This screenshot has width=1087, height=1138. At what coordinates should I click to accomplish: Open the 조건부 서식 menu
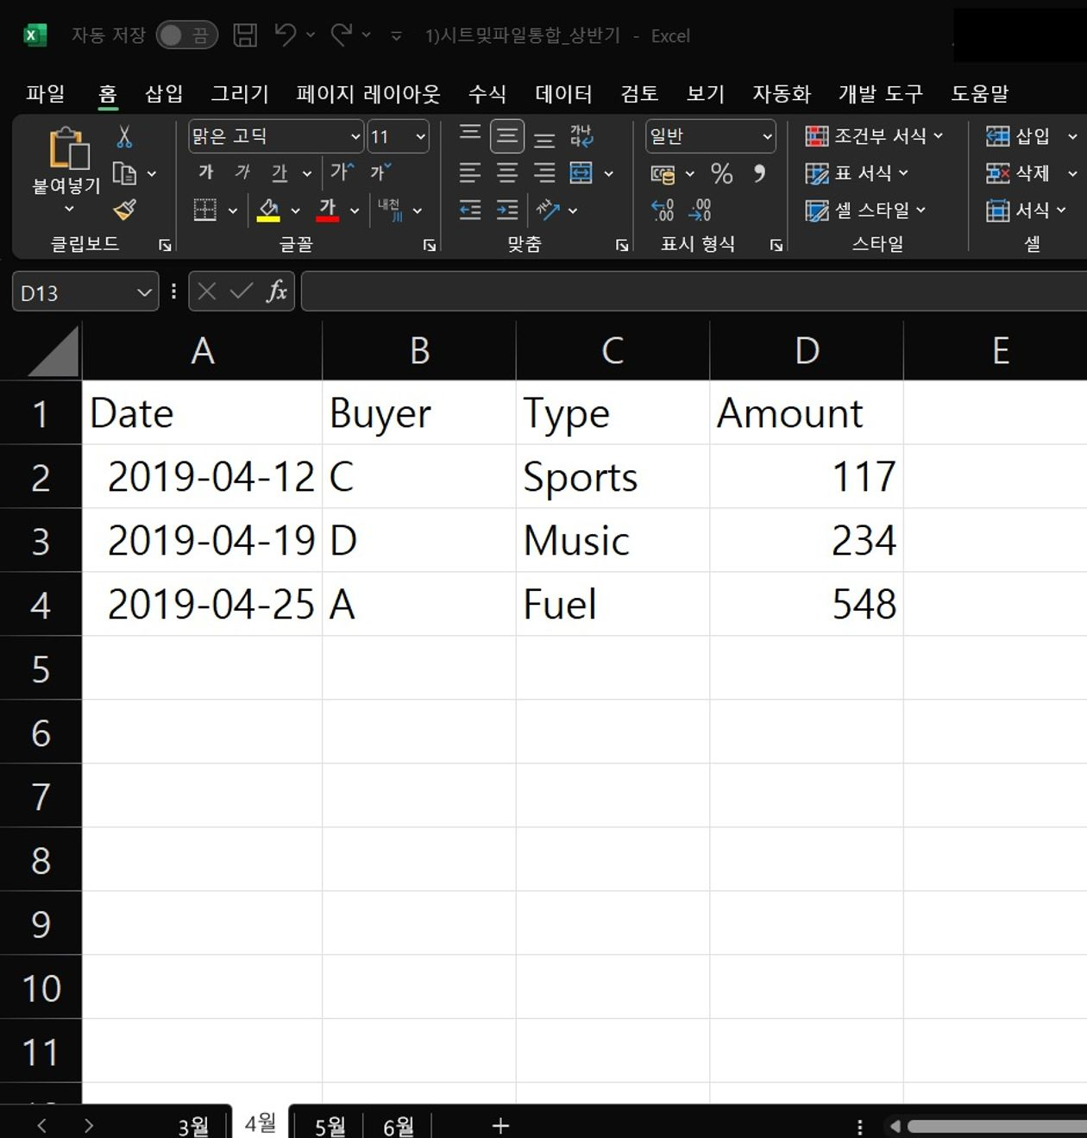coord(874,136)
